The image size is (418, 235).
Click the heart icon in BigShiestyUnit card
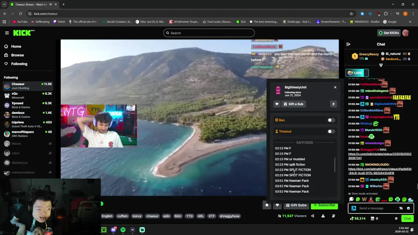(277, 104)
